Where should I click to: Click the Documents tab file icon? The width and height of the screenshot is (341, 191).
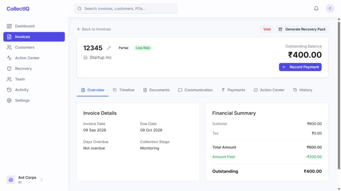tap(145, 90)
